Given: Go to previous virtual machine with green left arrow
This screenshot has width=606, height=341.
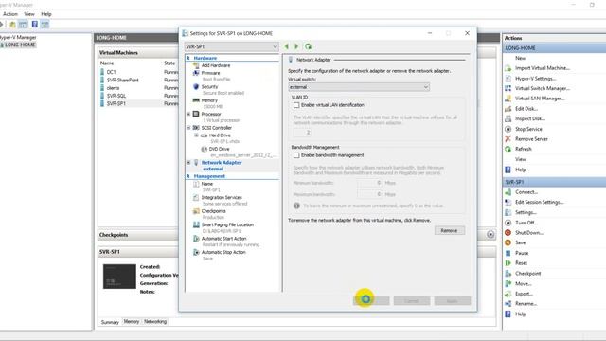Looking at the screenshot, I should (286, 46).
